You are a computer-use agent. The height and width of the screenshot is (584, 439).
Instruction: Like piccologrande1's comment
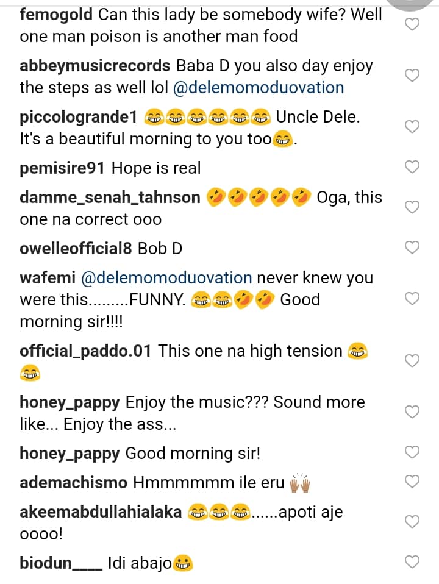tap(413, 127)
